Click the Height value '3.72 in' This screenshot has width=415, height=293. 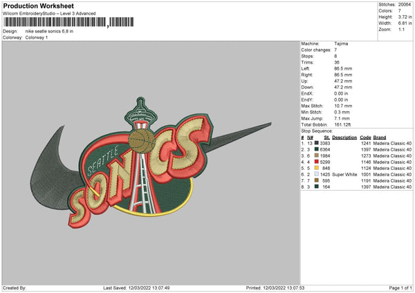[405, 17]
